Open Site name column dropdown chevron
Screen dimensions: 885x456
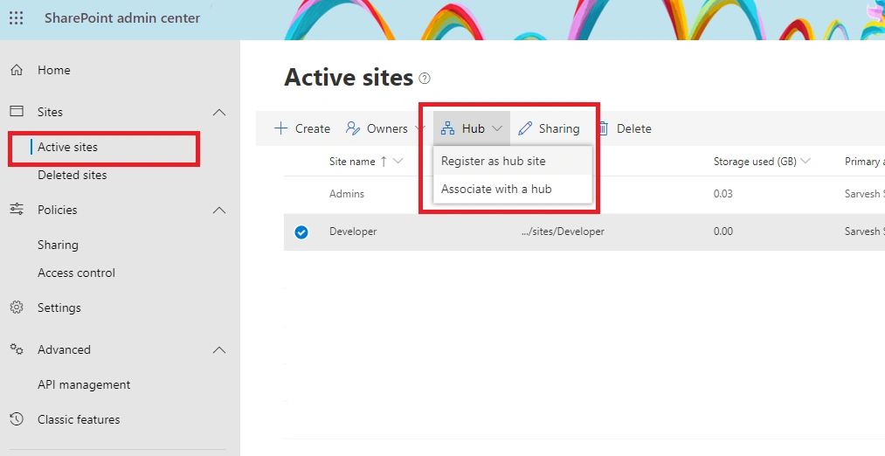pyautogui.click(x=398, y=162)
